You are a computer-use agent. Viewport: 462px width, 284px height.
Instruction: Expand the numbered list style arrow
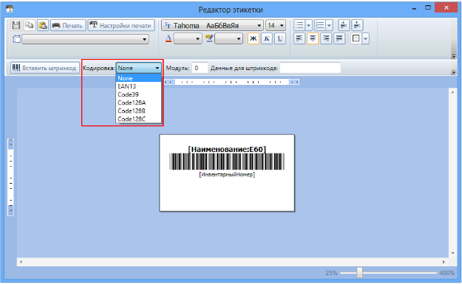329,25
